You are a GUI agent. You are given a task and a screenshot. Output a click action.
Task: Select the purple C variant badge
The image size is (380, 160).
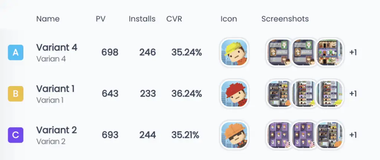16,135
